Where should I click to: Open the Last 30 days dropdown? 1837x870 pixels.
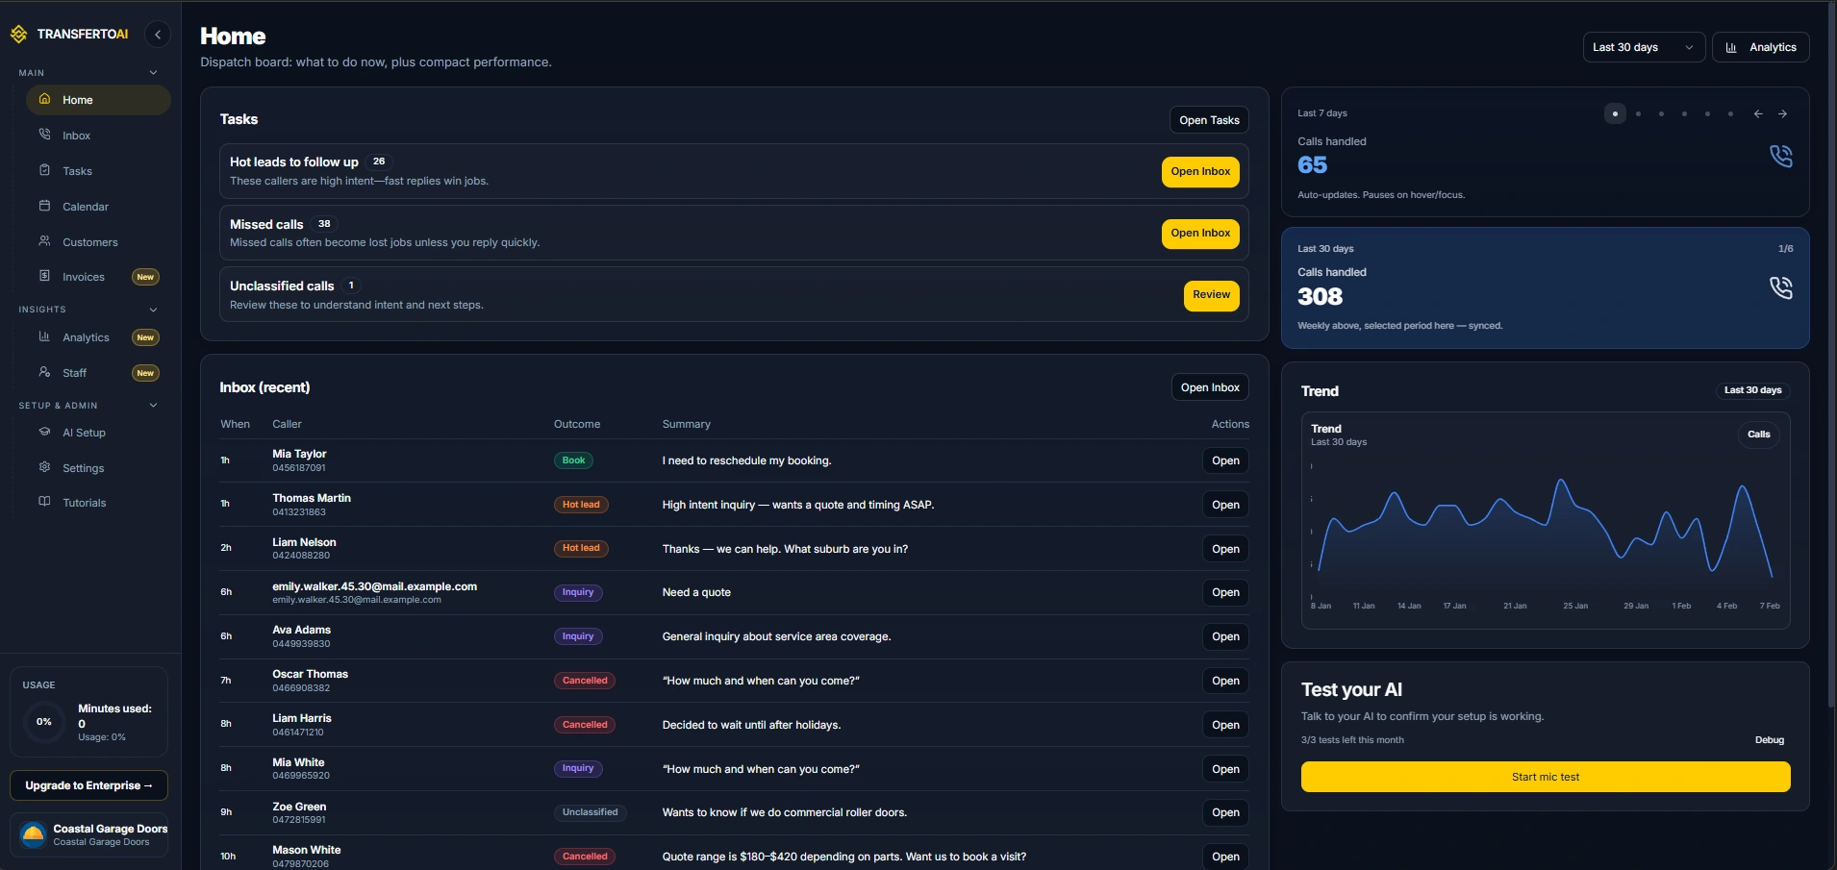click(1643, 47)
